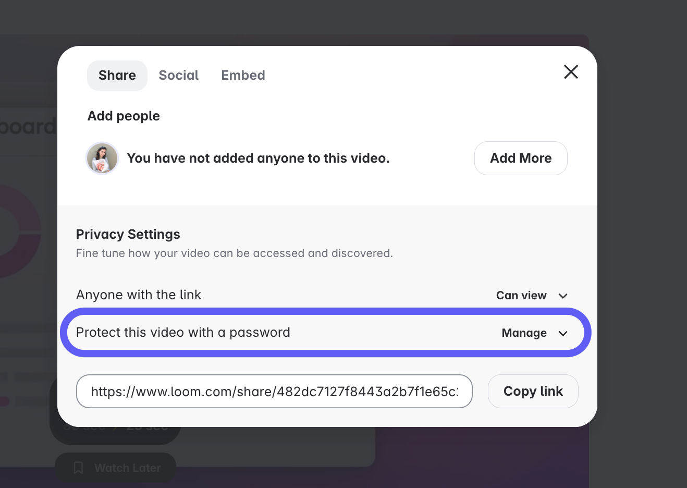Open the Manage password dropdown
The image size is (687, 488).
pos(524,333)
